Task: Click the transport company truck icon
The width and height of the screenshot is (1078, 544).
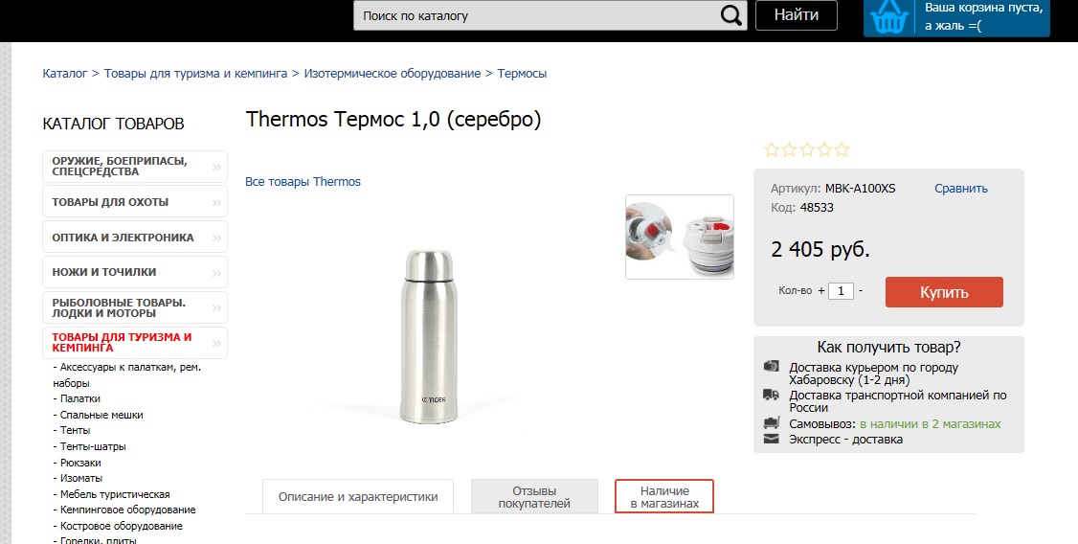Action: (x=772, y=395)
